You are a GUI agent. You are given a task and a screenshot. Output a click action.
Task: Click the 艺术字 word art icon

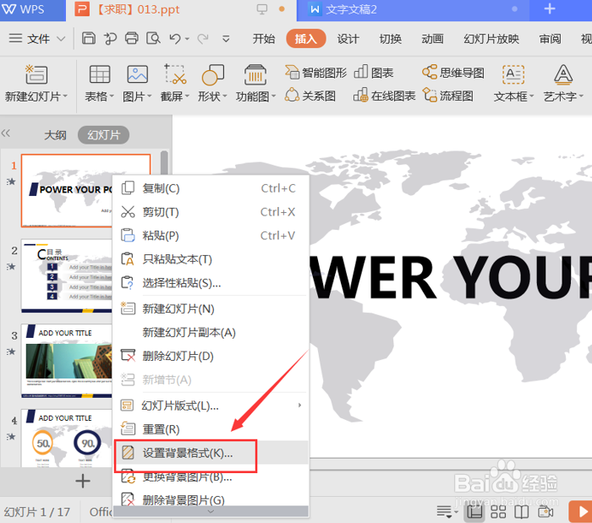click(563, 74)
